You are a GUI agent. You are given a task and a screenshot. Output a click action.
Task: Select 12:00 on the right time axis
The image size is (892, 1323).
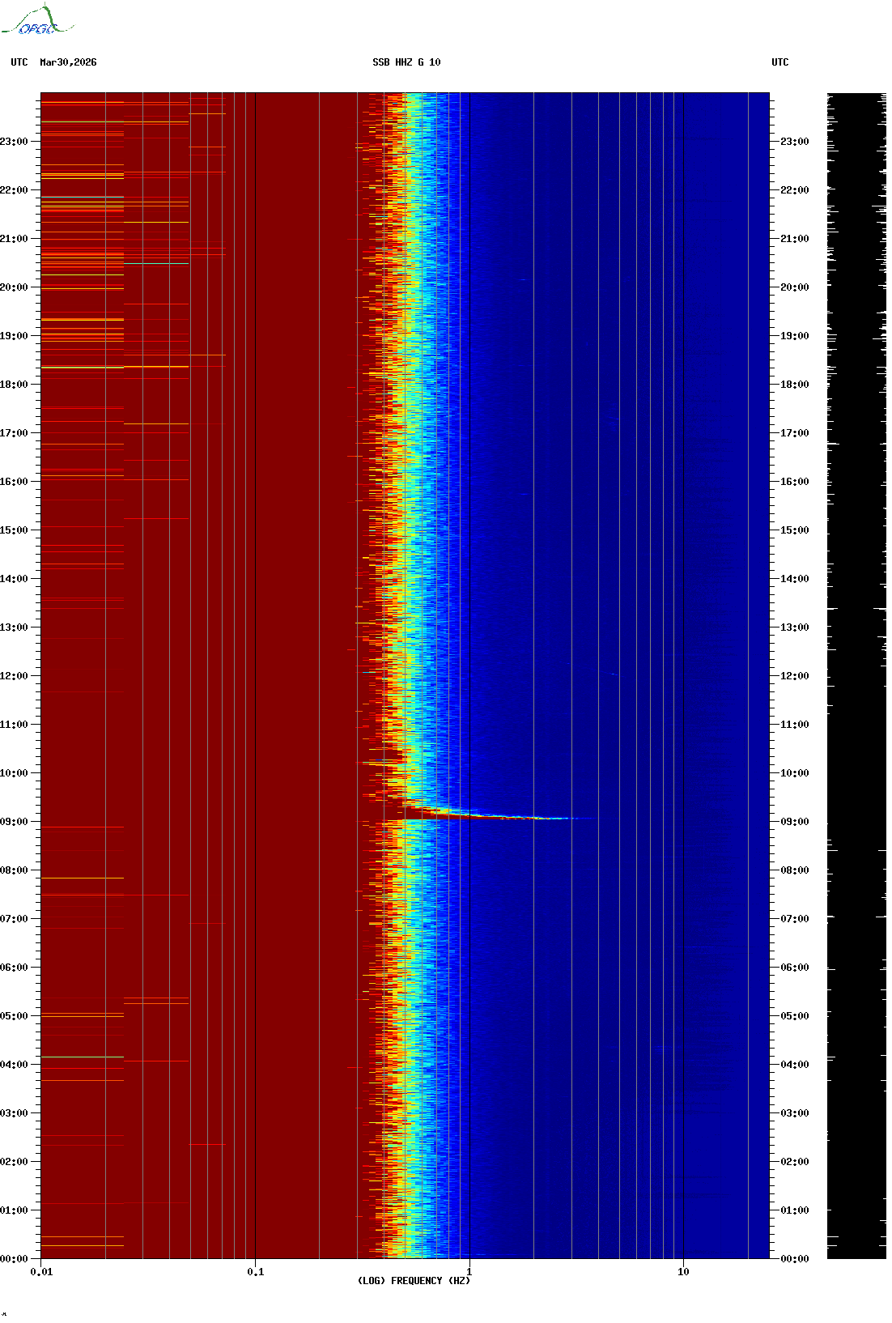point(795,676)
